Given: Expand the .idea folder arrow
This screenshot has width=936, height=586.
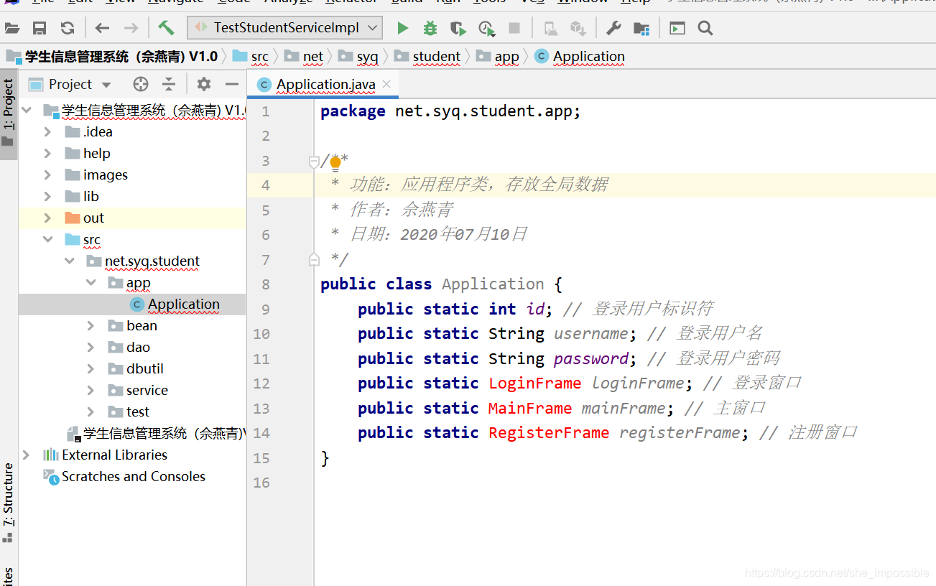Looking at the screenshot, I should [48, 131].
